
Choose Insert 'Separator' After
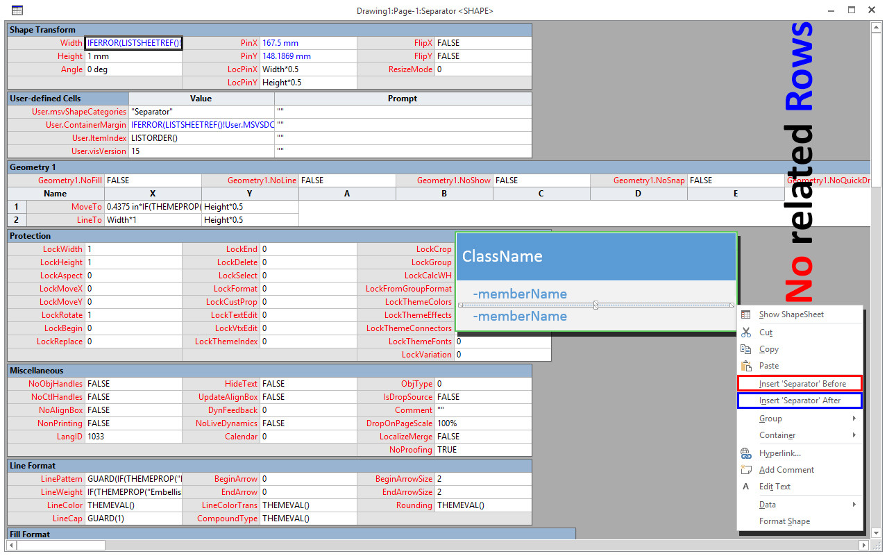(800, 401)
